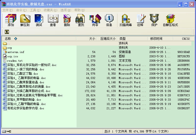Sort by 类型 column header

click(x=132, y=39)
